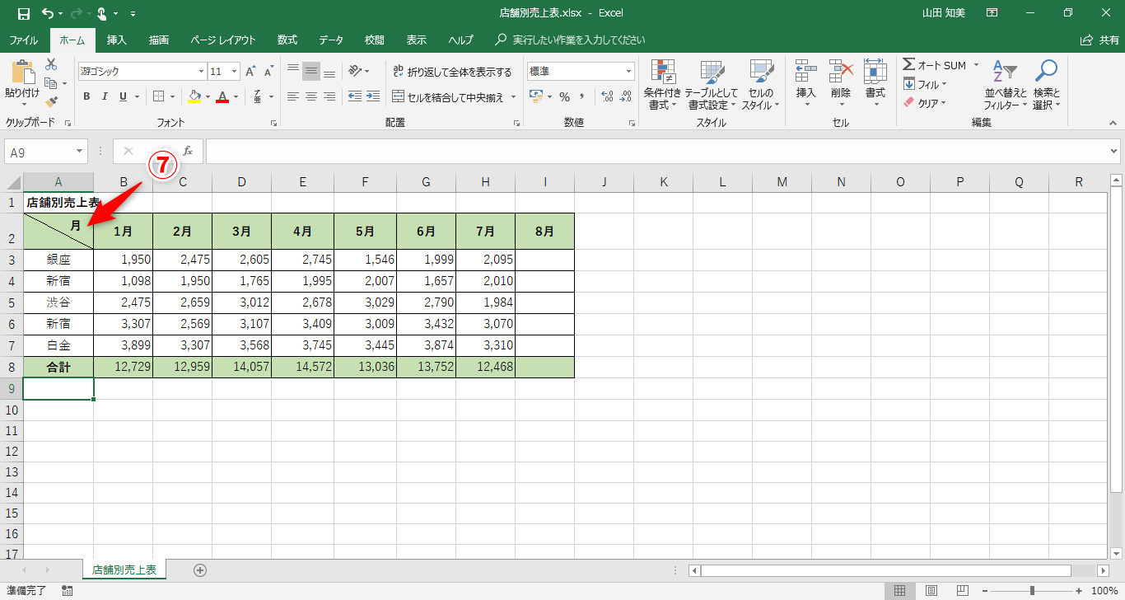Toggle Underline formatting
The width and height of the screenshot is (1125, 600).
[x=124, y=96]
